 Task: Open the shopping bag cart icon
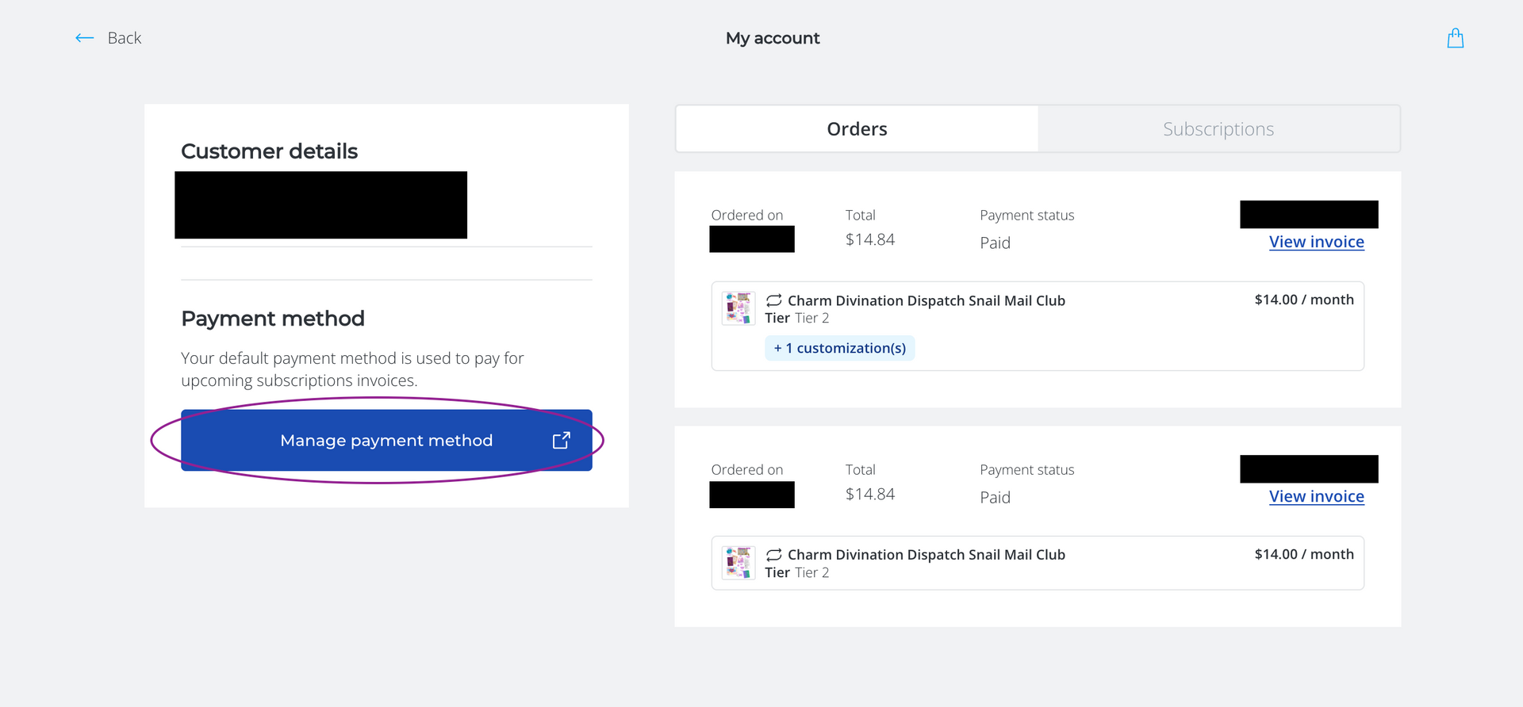pos(1455,38)
